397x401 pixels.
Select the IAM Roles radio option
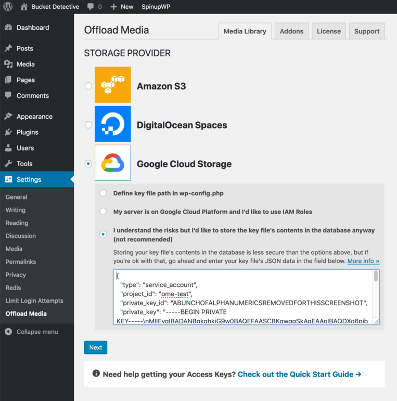click(103, 212)
